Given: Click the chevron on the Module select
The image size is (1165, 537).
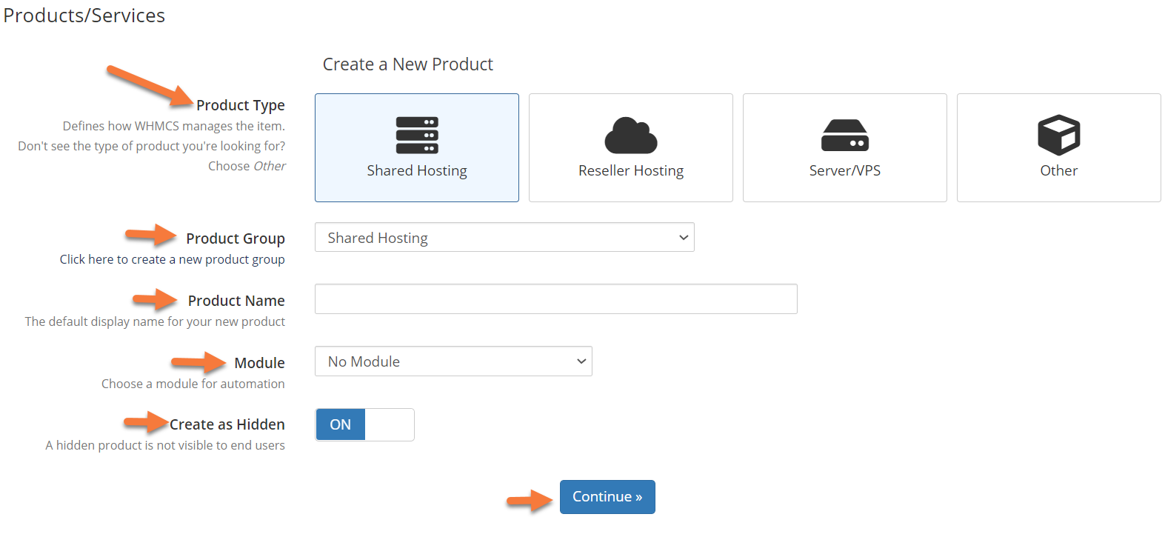Looking at the screenshot, I should [581, 361].
